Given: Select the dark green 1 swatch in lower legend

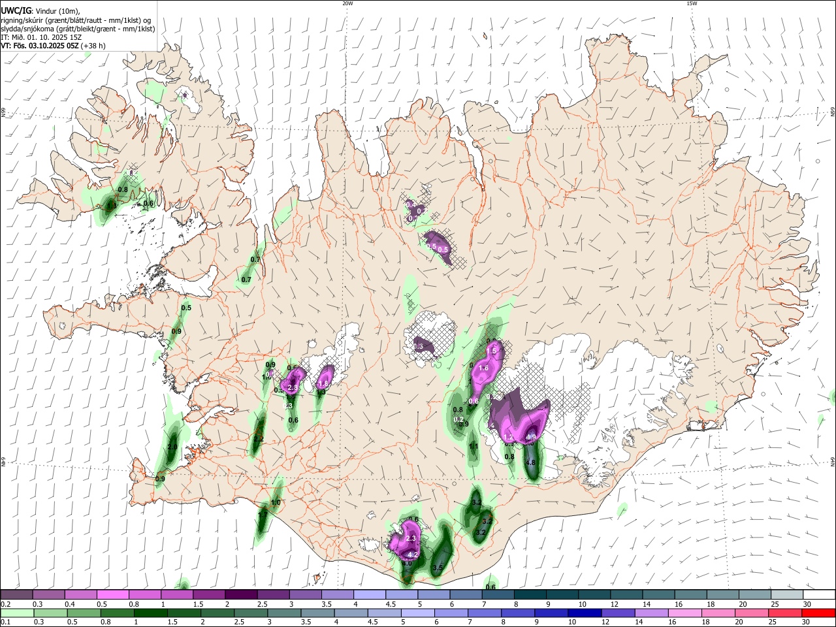Looking at the screenshot, I should tap(150, 613).
